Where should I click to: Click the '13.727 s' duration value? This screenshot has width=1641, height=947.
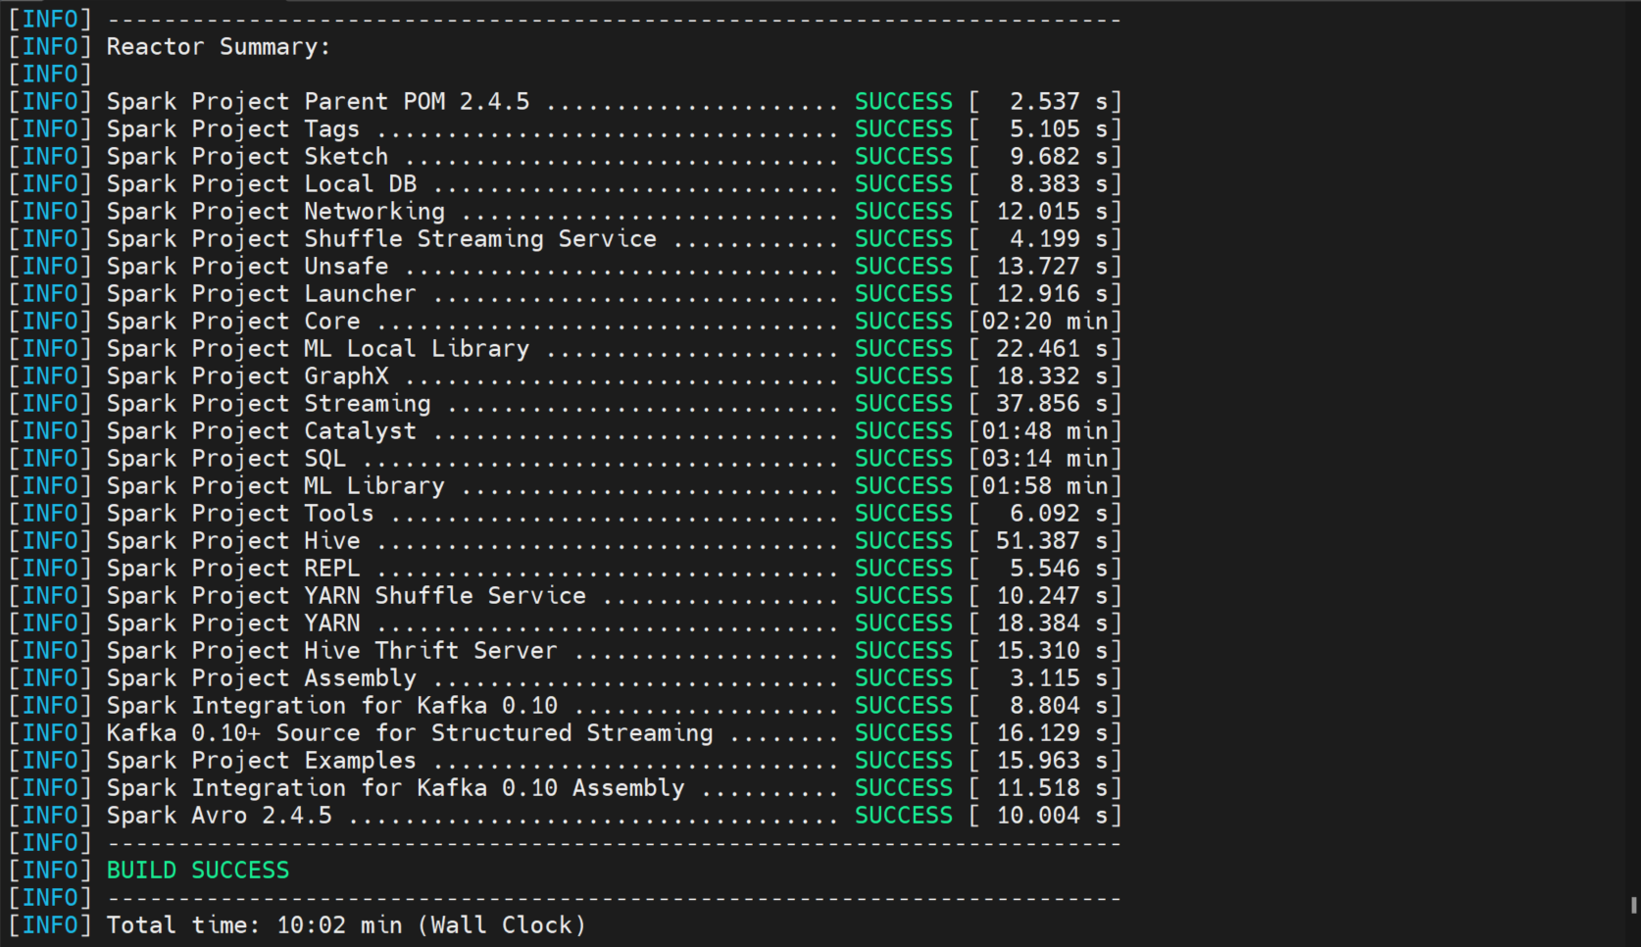point(1053,267)
